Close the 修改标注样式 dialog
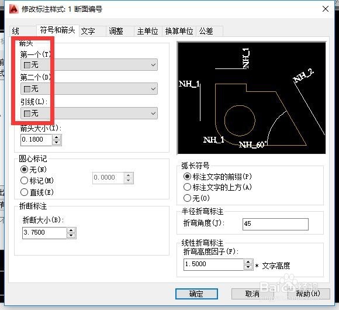The width and height of the screenshot is (339, 310). [x=326, y=9]
